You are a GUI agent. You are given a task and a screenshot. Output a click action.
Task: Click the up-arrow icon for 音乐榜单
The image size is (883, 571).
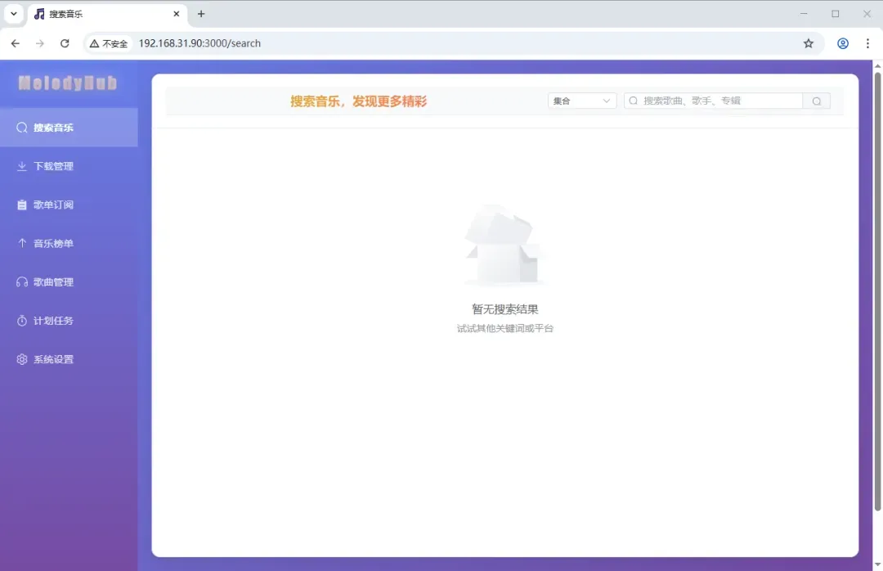tap(22, 243)
